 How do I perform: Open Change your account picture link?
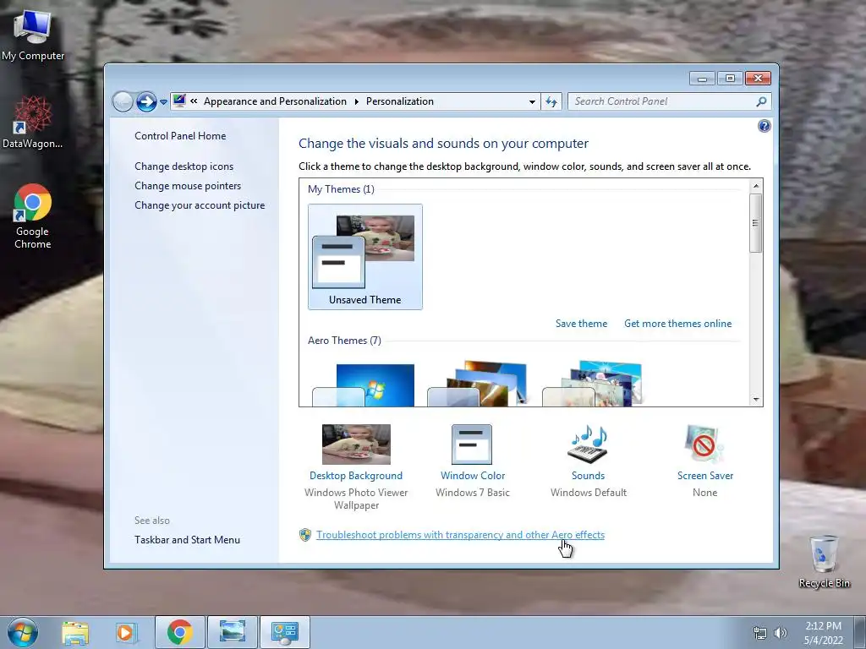pyautogui.click(x=200, y=205)
